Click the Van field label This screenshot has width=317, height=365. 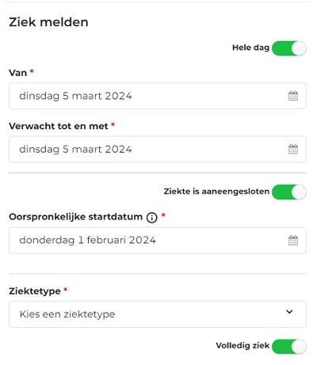pos(18,73)
